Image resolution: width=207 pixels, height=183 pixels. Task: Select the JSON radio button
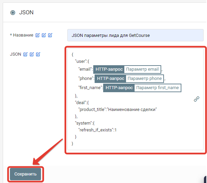point(13,13)
